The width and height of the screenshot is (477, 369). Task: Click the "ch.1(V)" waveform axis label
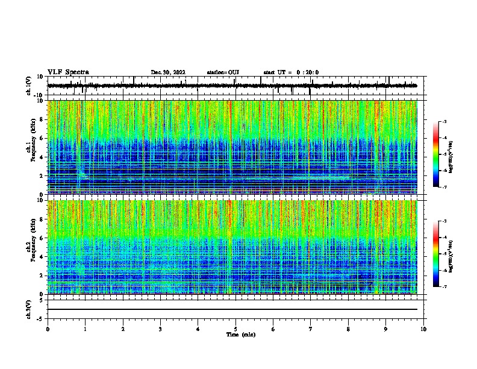(x=29, y=86)
